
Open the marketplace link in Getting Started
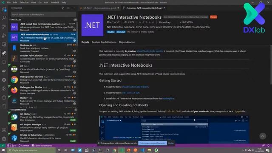[x=168, y=99]
